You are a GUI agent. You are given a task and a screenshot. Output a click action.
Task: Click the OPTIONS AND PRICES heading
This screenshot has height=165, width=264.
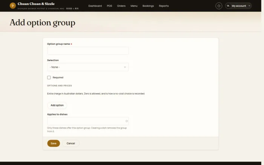click(x=60, y=86)
